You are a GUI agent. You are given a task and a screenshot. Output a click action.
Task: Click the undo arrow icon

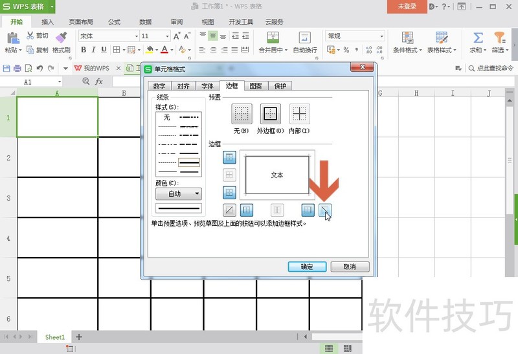coord(39,69)
